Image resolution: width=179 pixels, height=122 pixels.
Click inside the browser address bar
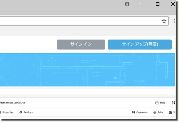(x=80, y=21)
